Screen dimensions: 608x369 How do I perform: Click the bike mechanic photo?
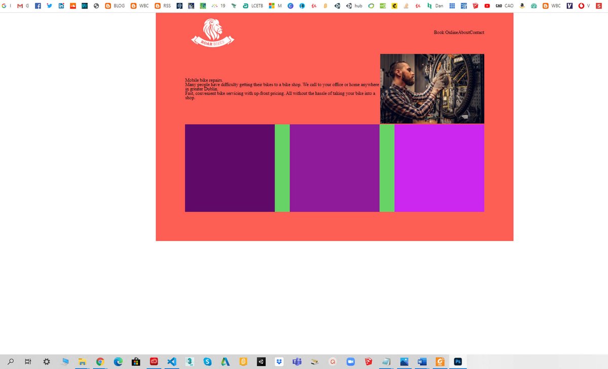pos(432,89)
